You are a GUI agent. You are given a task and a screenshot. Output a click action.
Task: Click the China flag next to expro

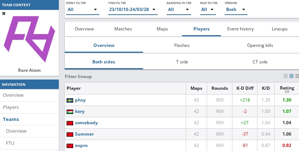[x=70, y=146]
